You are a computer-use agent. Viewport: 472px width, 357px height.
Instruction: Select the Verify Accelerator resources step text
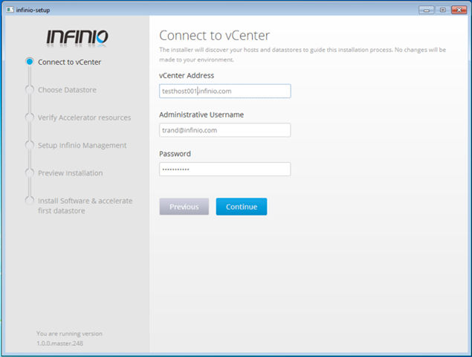84,118
